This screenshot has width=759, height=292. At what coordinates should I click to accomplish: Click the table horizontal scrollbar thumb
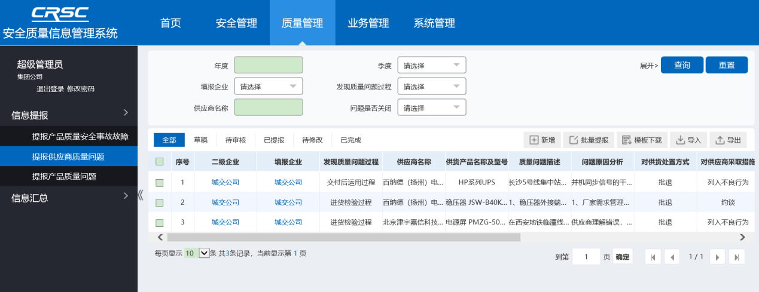(344, 237)
